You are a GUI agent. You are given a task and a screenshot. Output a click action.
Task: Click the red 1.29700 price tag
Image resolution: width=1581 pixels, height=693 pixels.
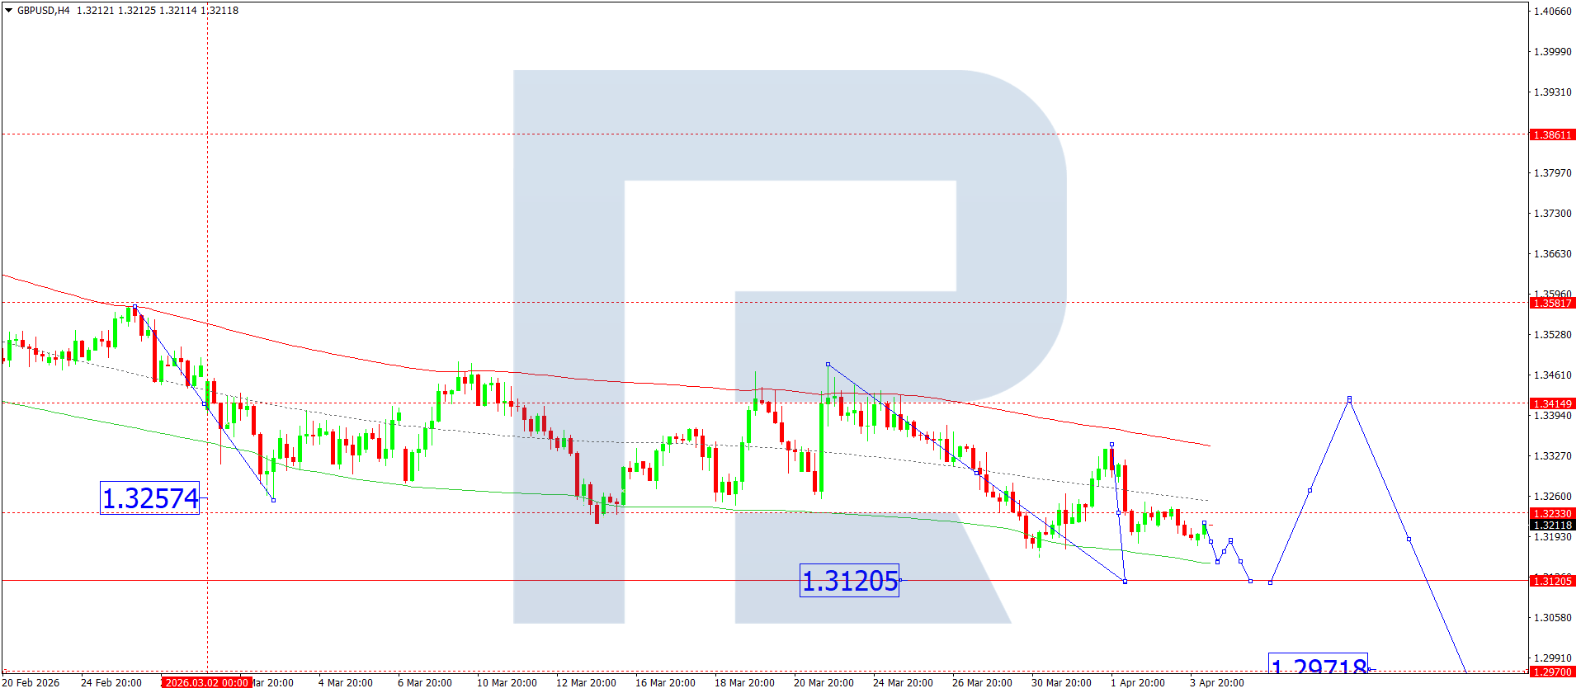[1552, 672]
